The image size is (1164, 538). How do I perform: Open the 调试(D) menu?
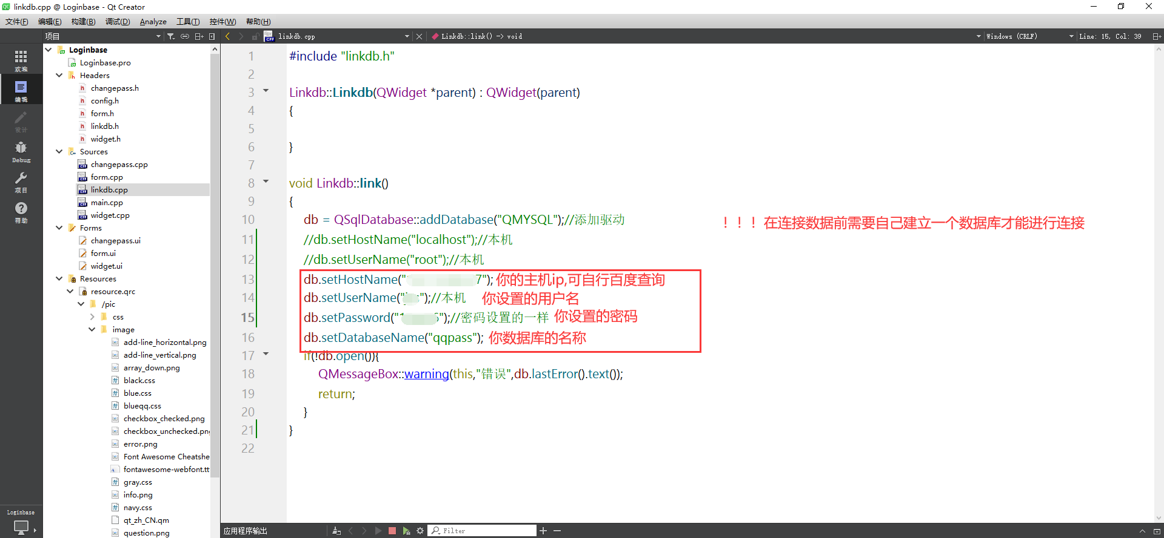[118, 22]
